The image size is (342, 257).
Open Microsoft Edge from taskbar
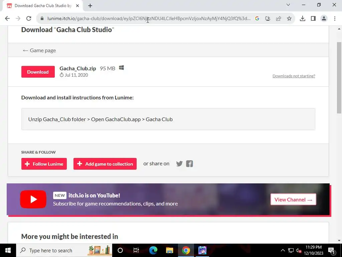pyautogui.click(x=153, y=250)
